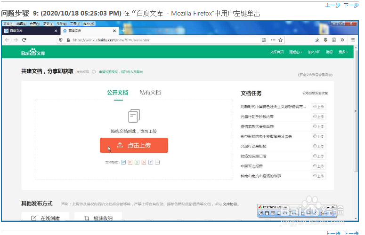Click 上传 for 防疫知识顺口溜
Viewport: 365px width, 235px height.
click(318, 157)
